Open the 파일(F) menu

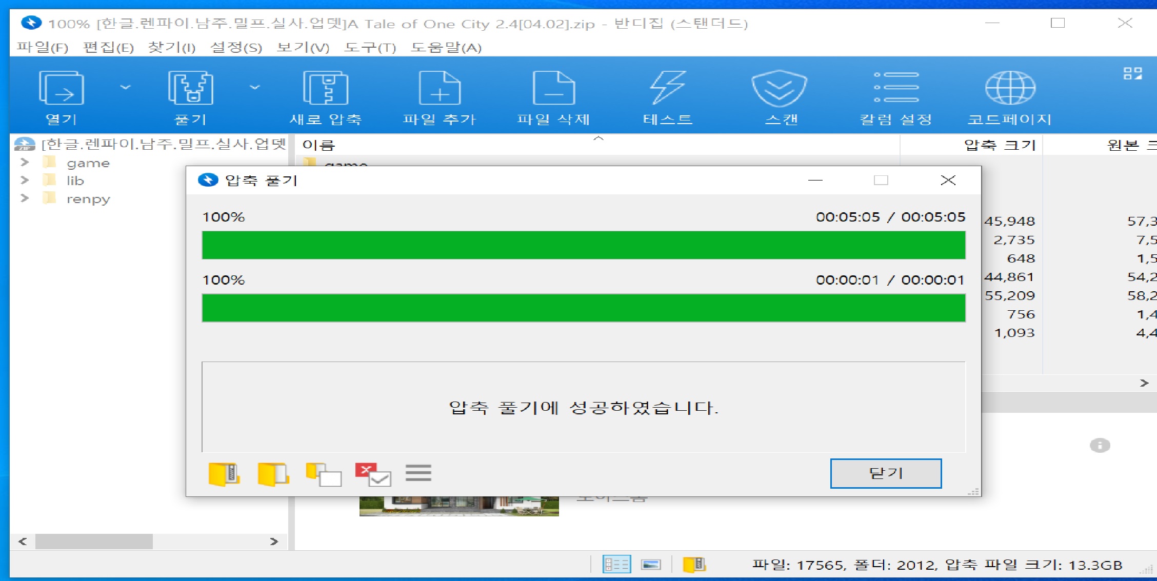click(x=43, y=48)
